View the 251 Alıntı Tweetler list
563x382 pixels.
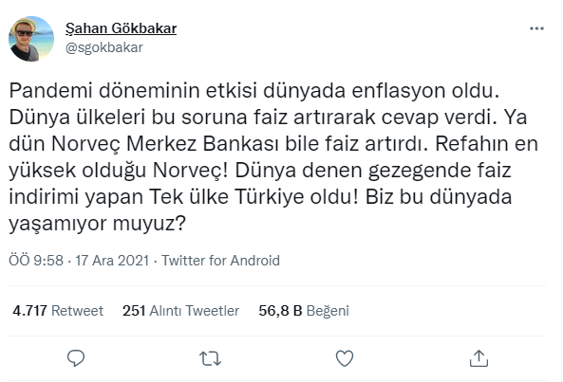coord(180,310)
